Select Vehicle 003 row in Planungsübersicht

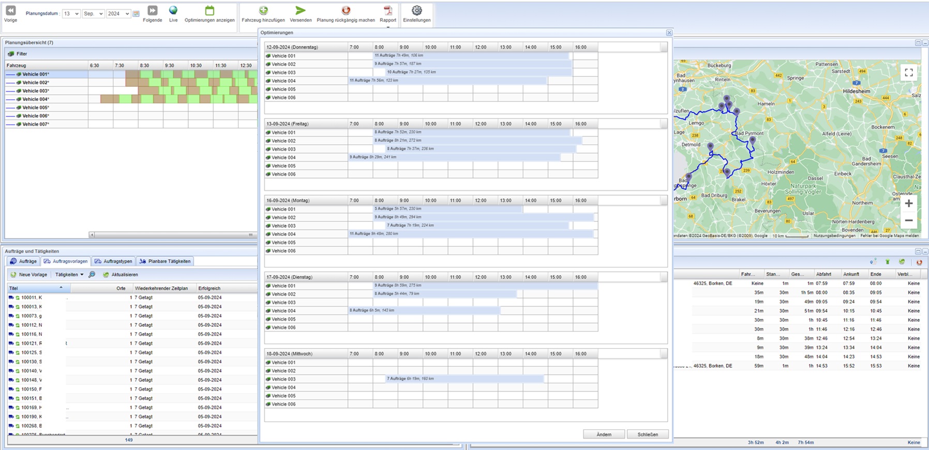36,91
